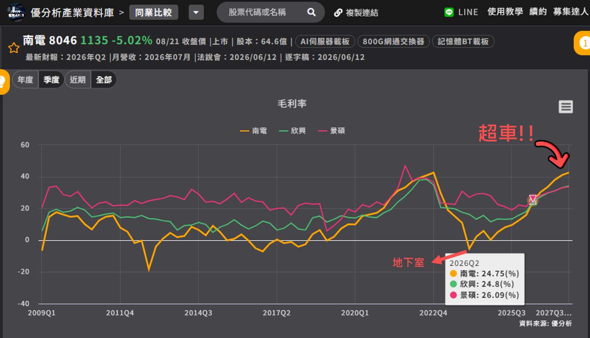Open 續約 menu item
Viewport: 590px width, 338px height.
point(538,12)
